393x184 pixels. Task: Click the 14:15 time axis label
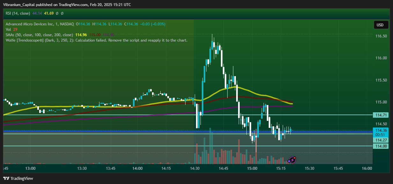pos(166,168)
